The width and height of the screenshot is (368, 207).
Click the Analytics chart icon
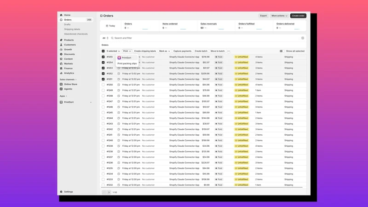(61, 73)
